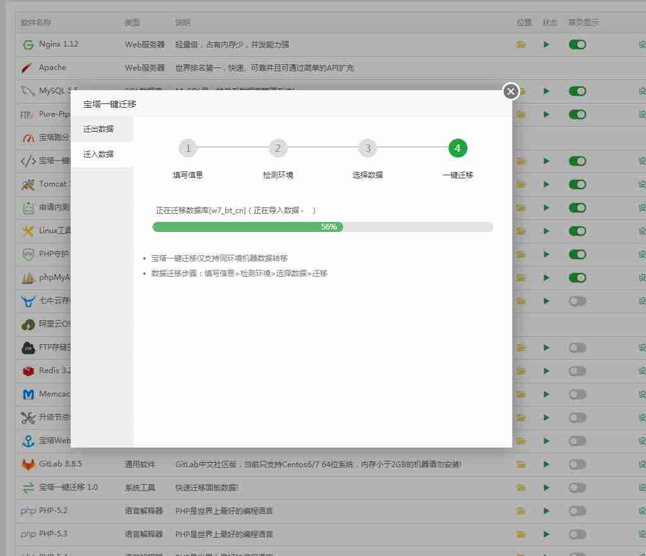Select the Nginx 1.12 logo icon
646x556 pixels.
point(28,44)
